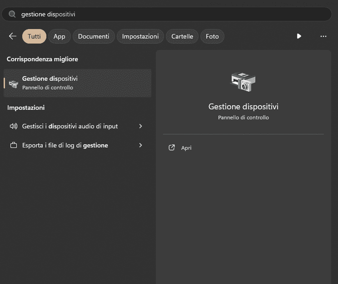Click the magnifying glass search icon

point(12,14)
